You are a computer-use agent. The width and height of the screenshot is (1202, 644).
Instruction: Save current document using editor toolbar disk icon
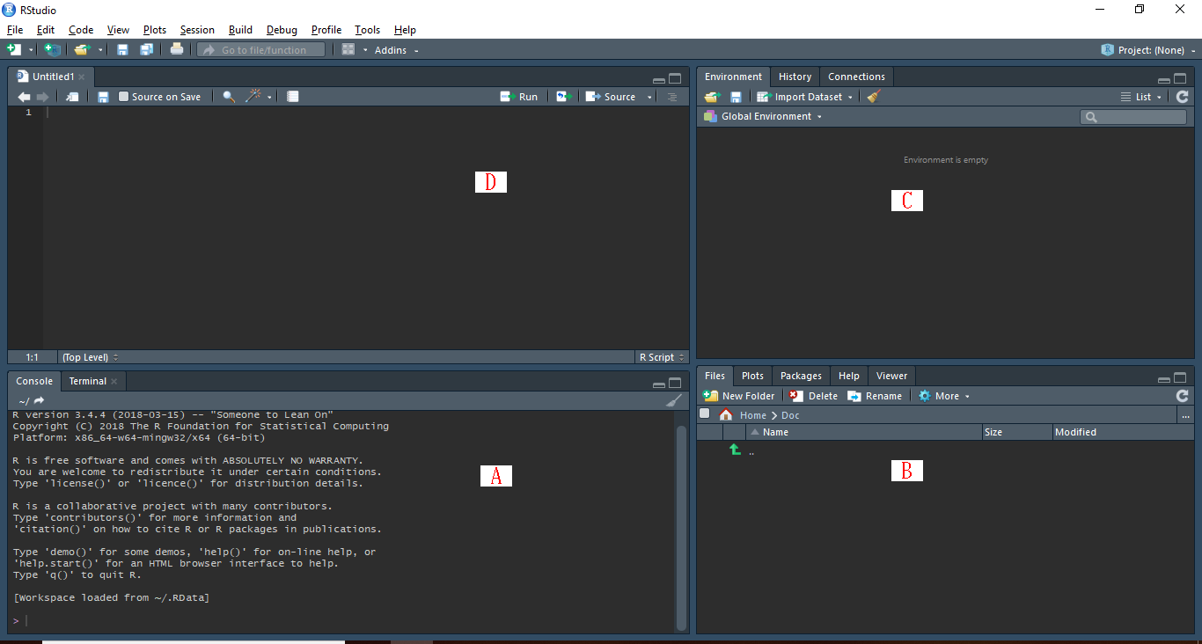tap(103, 97)
